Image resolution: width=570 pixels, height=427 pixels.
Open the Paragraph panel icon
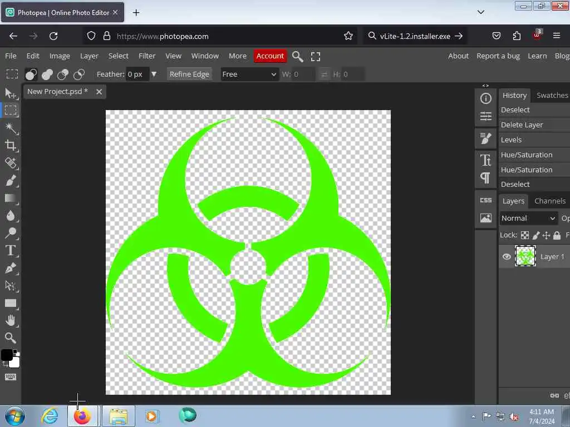(x=485, y=178)
